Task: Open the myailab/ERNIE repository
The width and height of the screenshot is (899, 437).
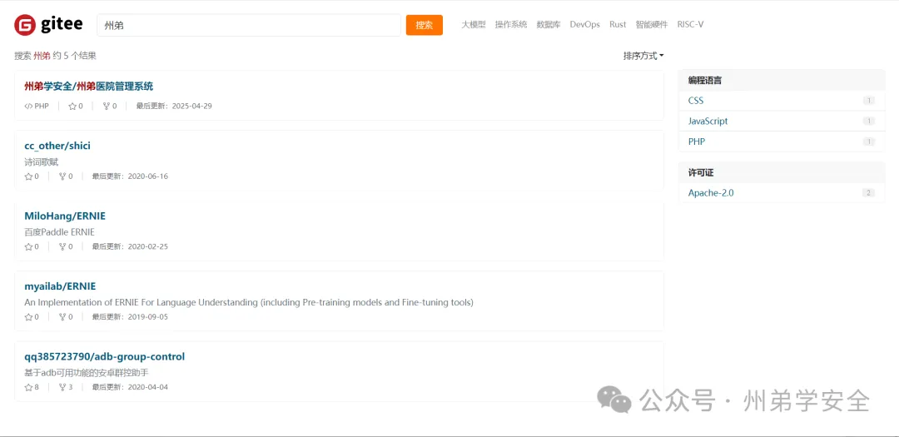Action: 60,286
